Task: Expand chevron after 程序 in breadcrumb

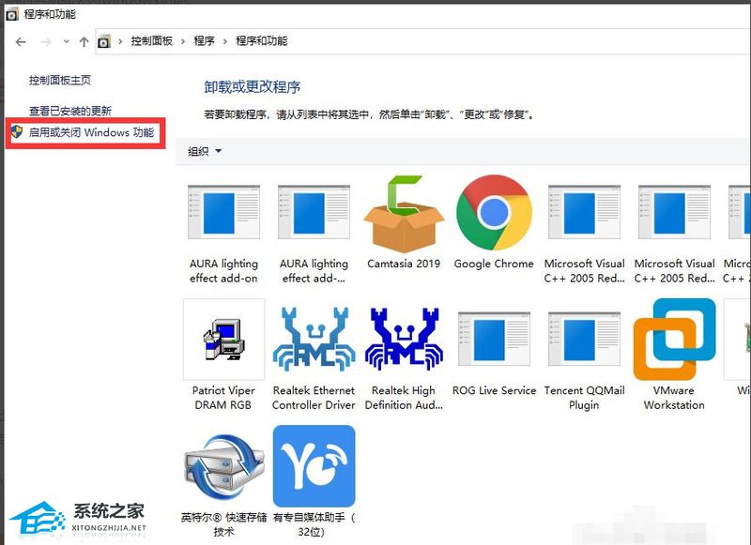Action: (x=225, y=41)
